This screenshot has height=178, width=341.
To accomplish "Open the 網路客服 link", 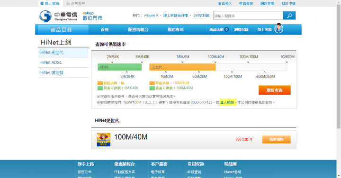I will tap(267, 3).
